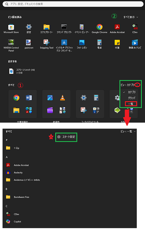This screenshot has height=229, width=145.
Task: Click the search box at top
Action: click(x=73, y=4)
